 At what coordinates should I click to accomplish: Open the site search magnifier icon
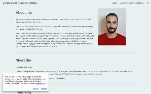click(x=148, y=3)
